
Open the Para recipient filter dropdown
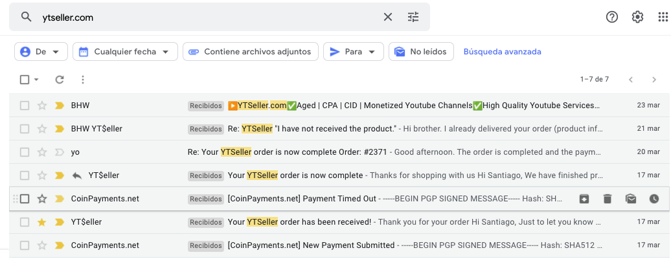(354, 51)
